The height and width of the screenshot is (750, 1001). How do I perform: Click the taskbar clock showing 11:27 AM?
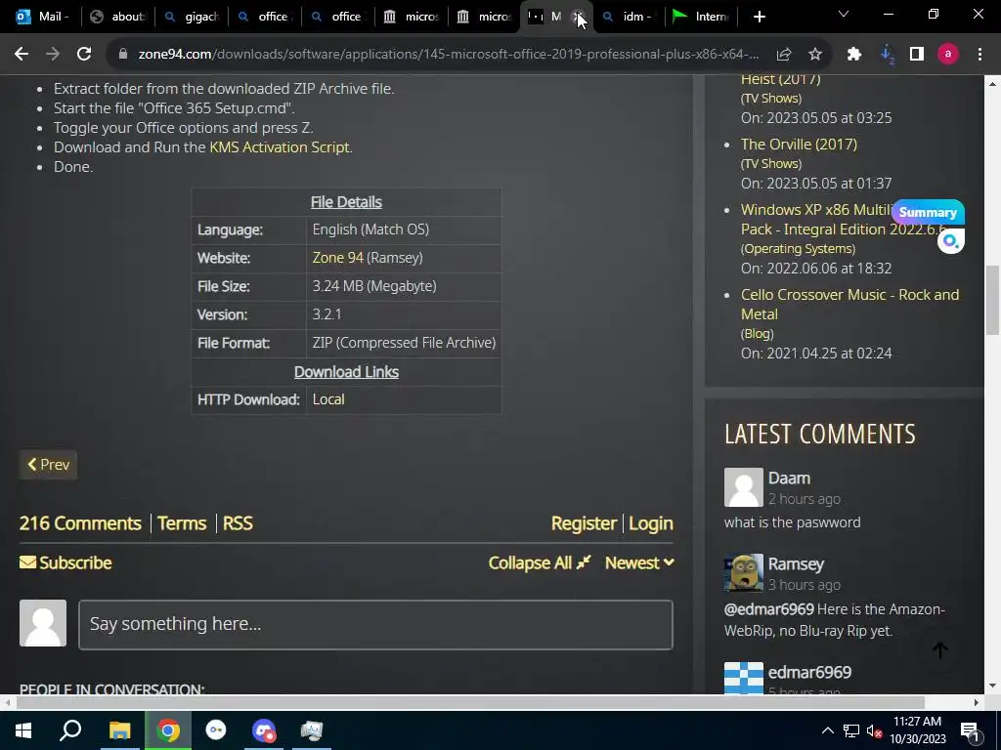(917, 730)
